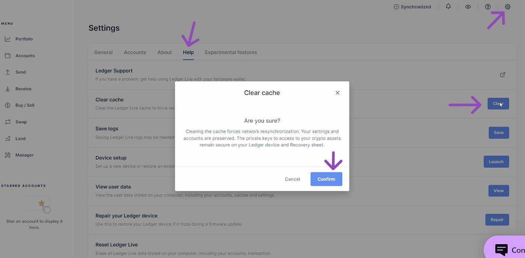Viewport: 525px width, 258px height.
Task: Go to the Accounts wallet menu item
Action: [25, 56]
